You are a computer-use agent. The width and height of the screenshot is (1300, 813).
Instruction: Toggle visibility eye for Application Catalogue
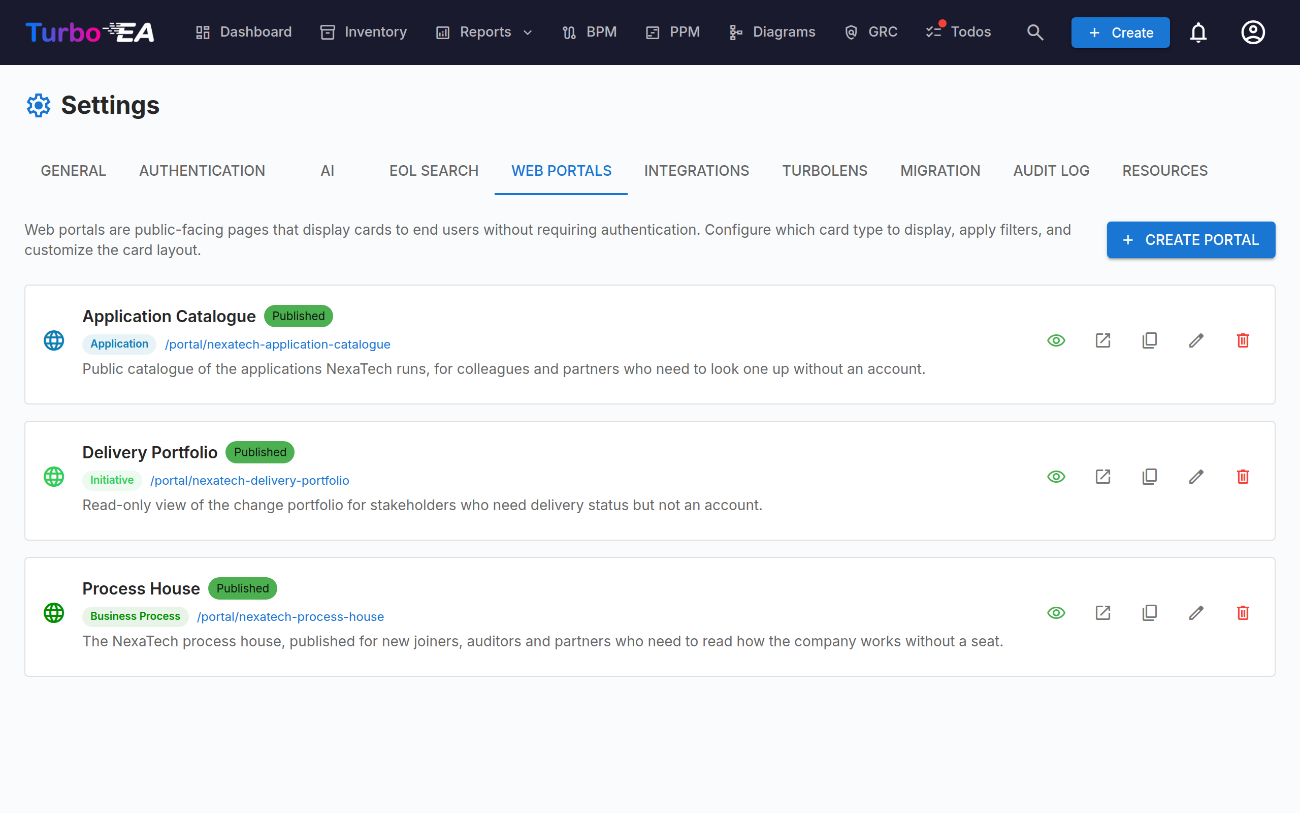[x=1056, y=340]
